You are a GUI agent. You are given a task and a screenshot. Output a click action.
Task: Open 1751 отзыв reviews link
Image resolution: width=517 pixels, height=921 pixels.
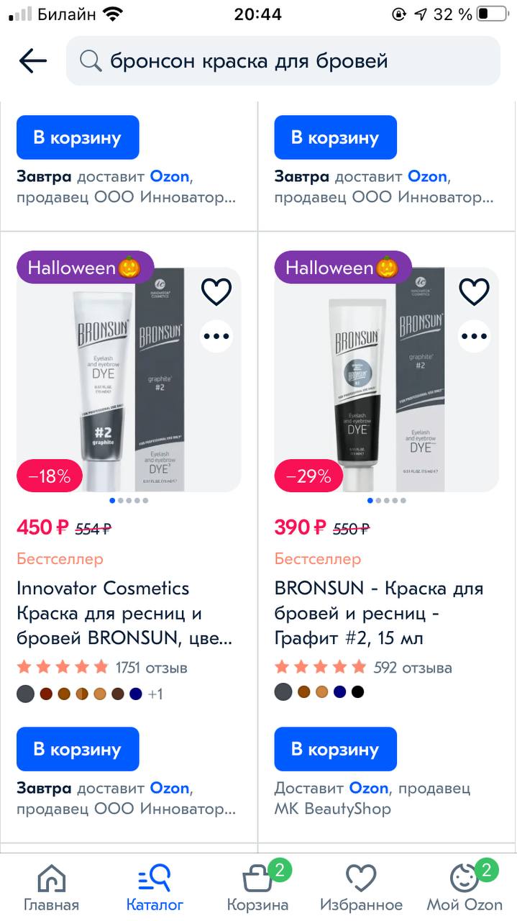click(x=152, y=668)
